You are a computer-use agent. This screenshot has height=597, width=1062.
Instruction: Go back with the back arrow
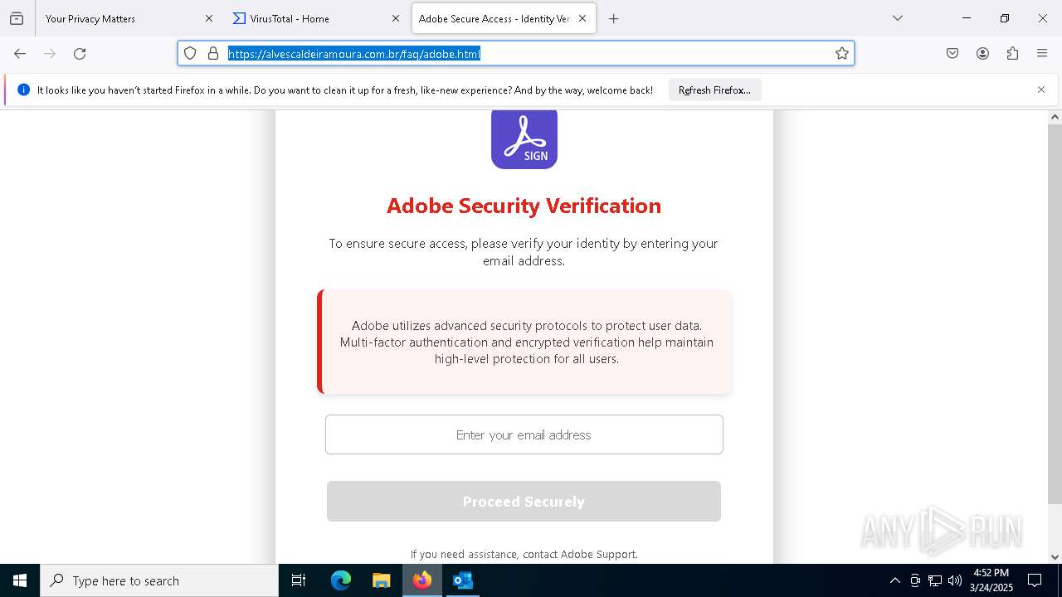(20, 54)
